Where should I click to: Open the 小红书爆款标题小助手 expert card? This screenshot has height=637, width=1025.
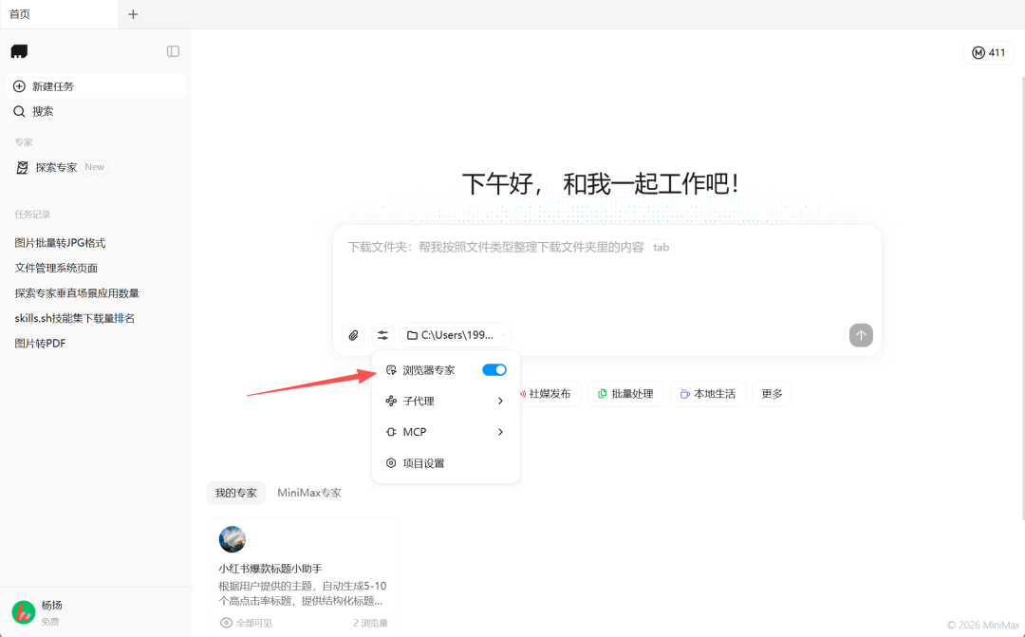coord(303,570)
